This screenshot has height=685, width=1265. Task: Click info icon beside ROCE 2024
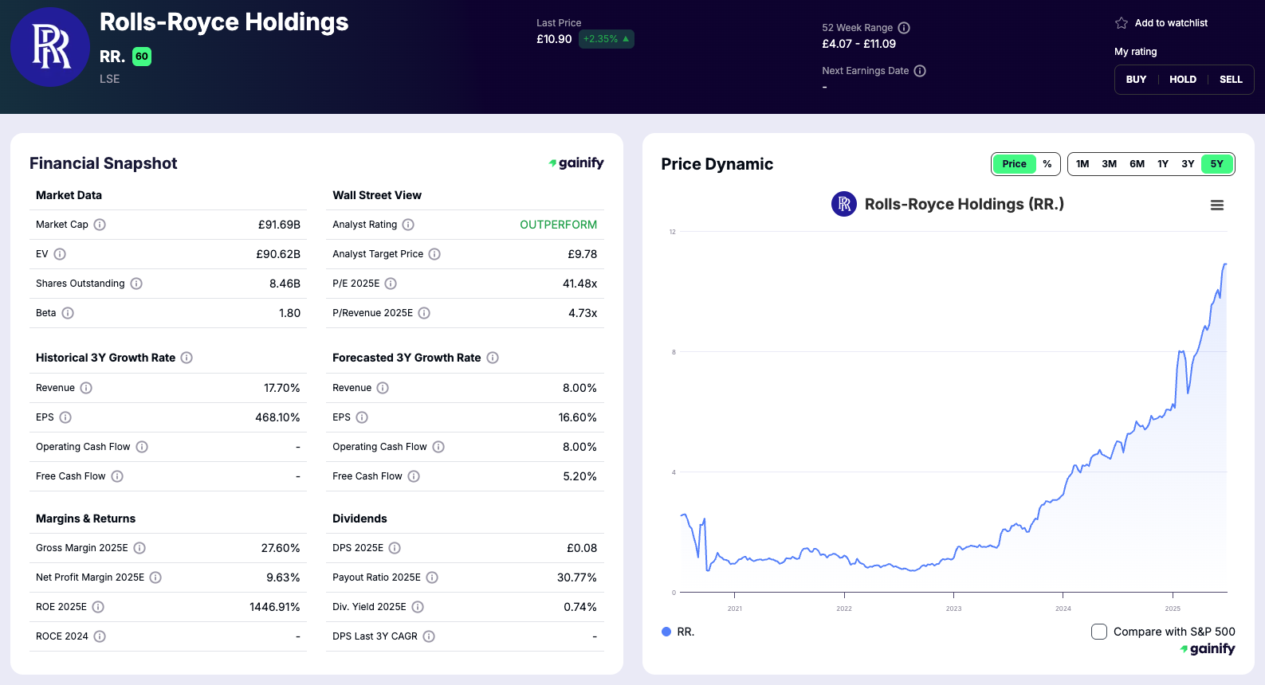point(100,636)
